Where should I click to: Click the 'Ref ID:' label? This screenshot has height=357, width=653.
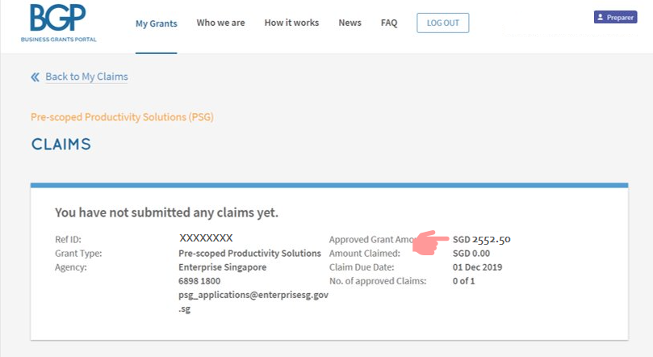(x=68, y=239)
